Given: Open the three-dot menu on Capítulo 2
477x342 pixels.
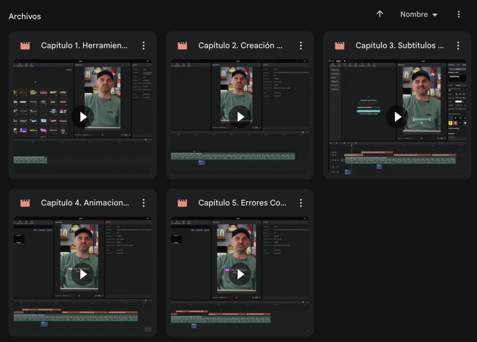Looking at the screenshot, I should tap(301, 46).
